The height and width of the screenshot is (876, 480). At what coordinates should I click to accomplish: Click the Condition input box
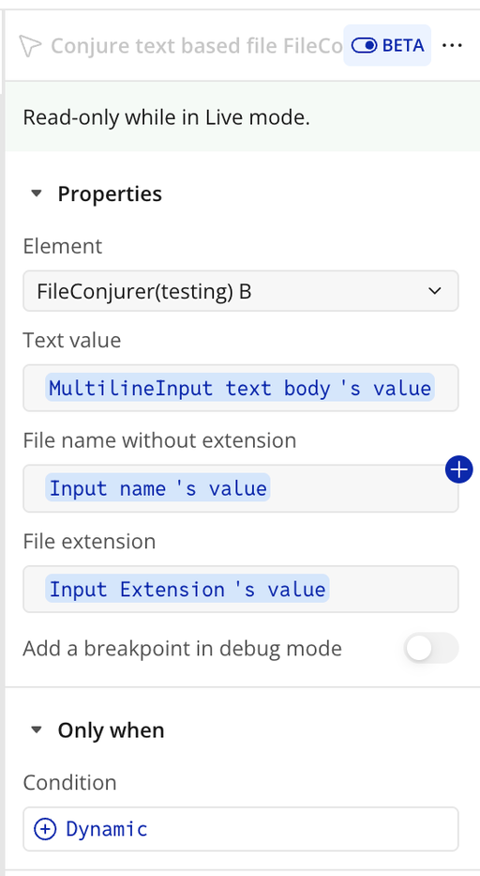pos(241,829)
